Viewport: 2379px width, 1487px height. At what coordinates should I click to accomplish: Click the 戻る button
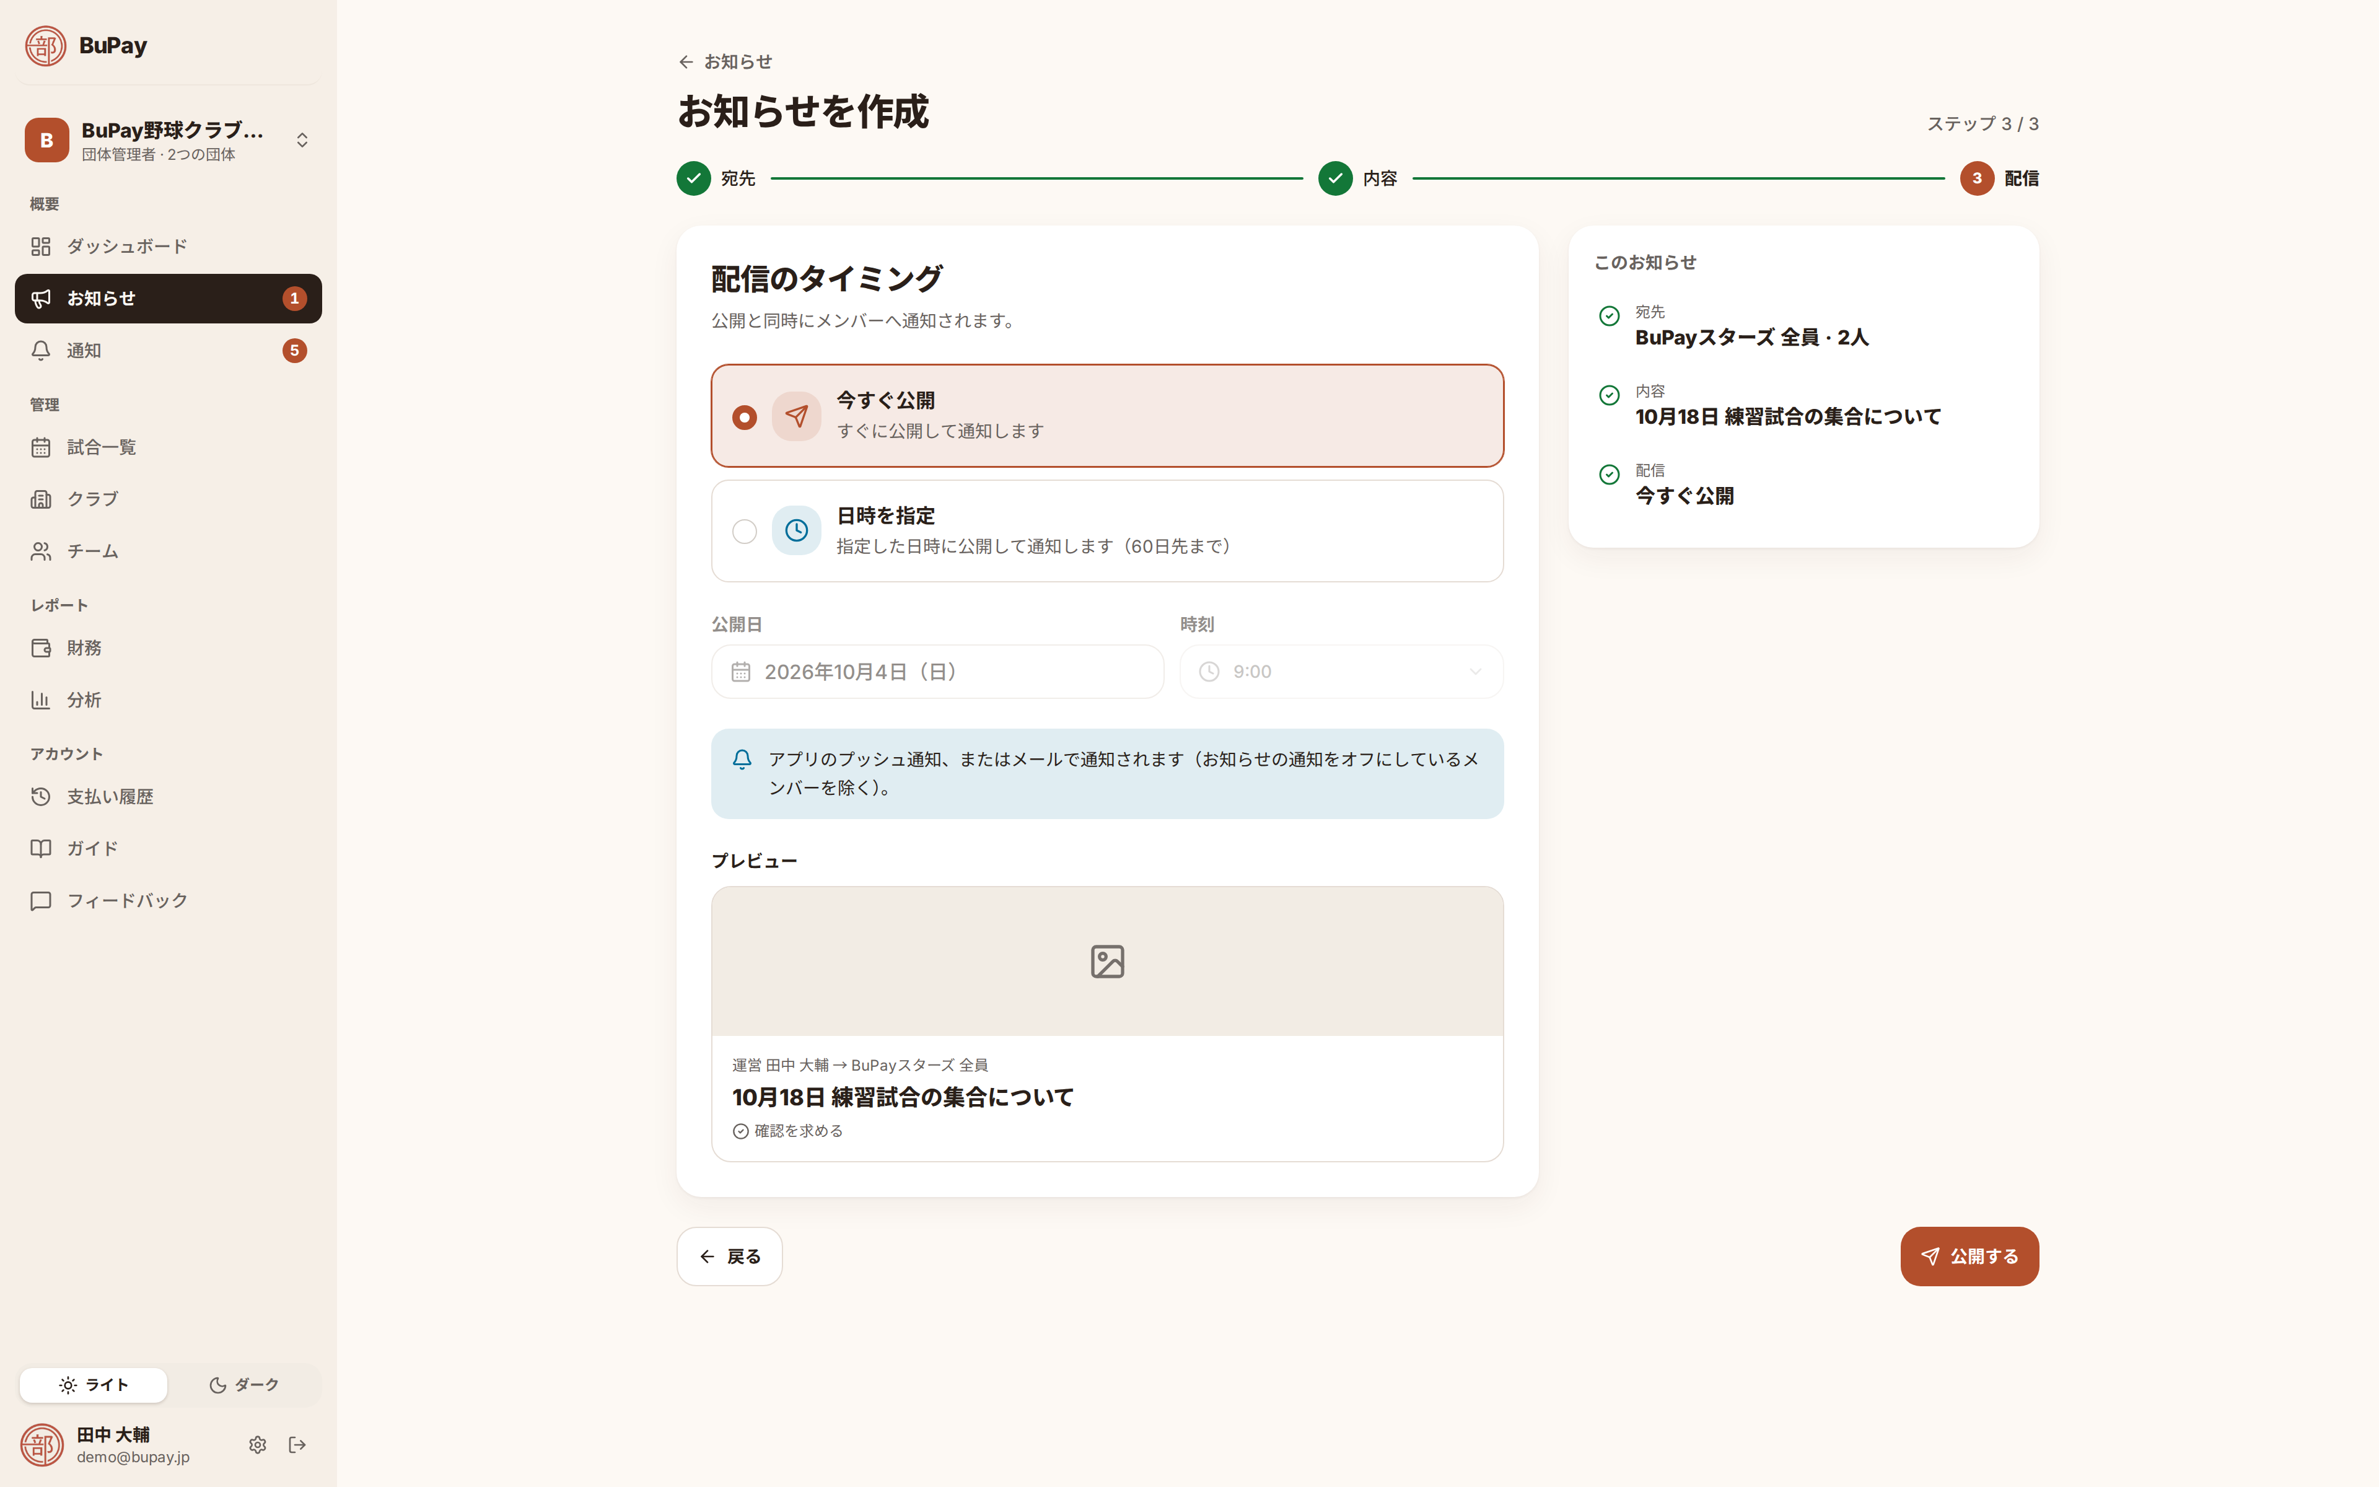pyautogui.click(x=729, y=1256)
